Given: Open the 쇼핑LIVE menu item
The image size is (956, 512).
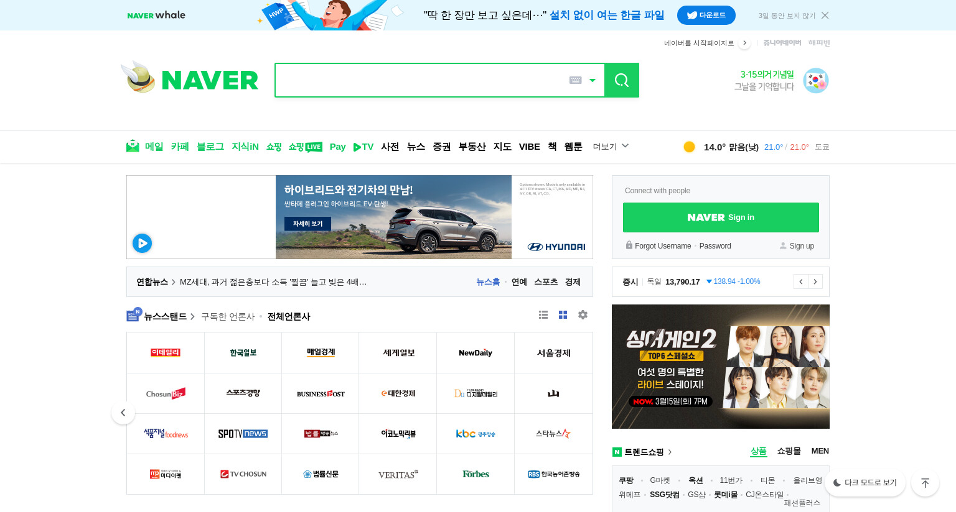Looking at the screenshot, I should pyautogui.click(x=305, y=147).
